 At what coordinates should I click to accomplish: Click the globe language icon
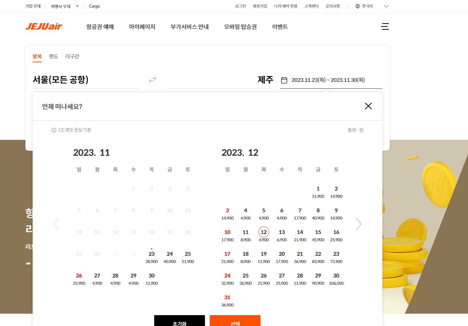point(358,6)
